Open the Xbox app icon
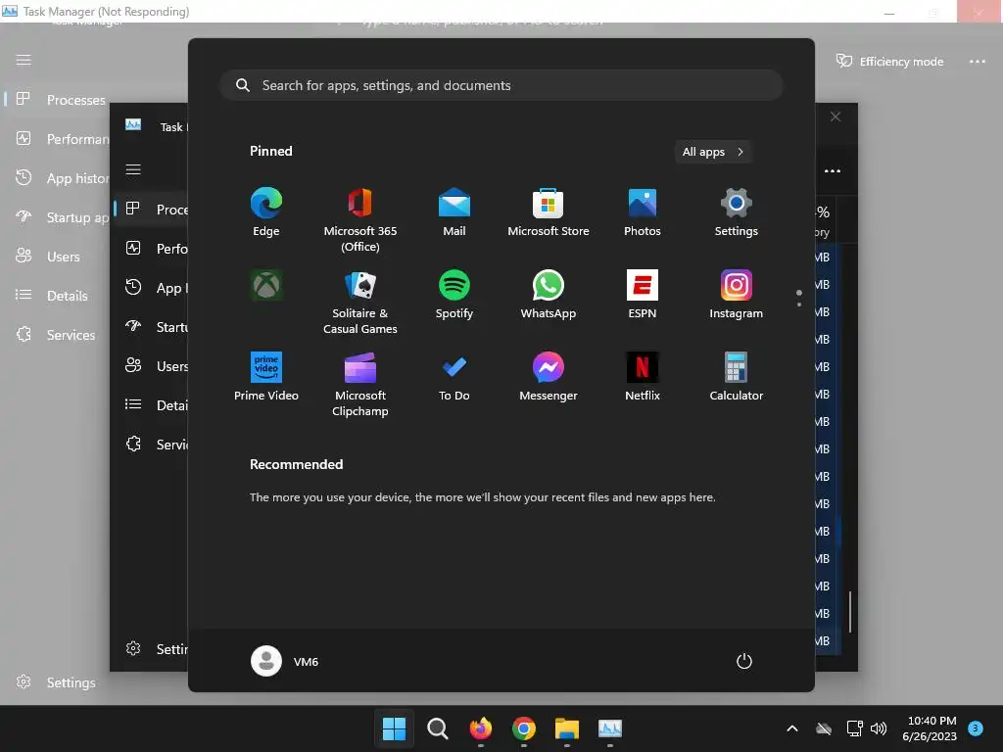The image size is (1003, 752). click(266, 285)
